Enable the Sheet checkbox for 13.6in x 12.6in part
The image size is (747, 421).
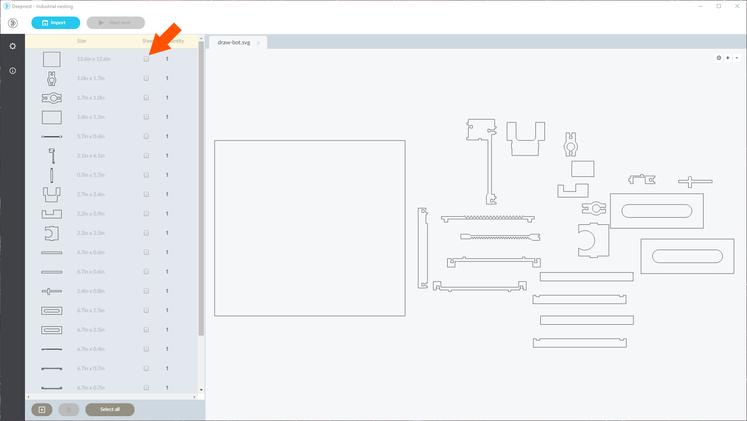tap(146, 59)
